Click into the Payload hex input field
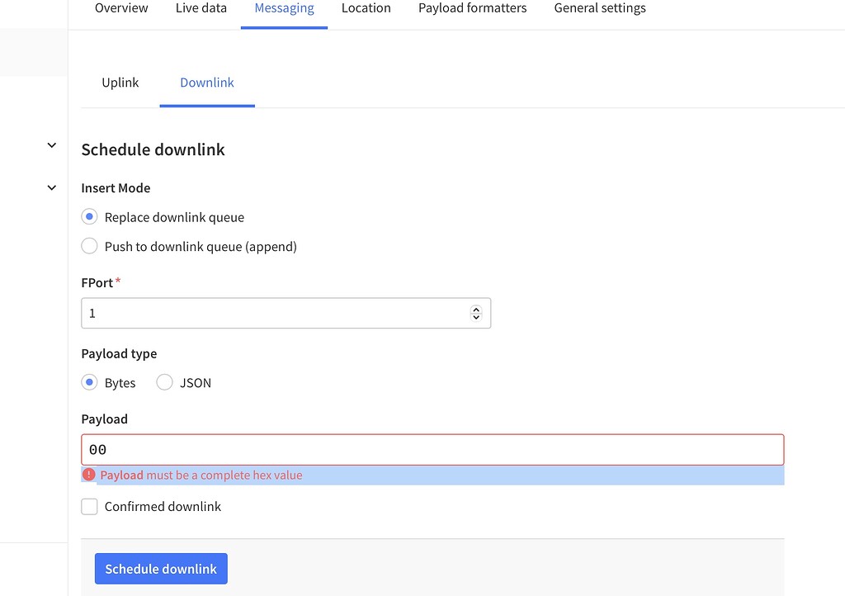The image size is (845, 596). pyautogui.click(x=432, y=450)
